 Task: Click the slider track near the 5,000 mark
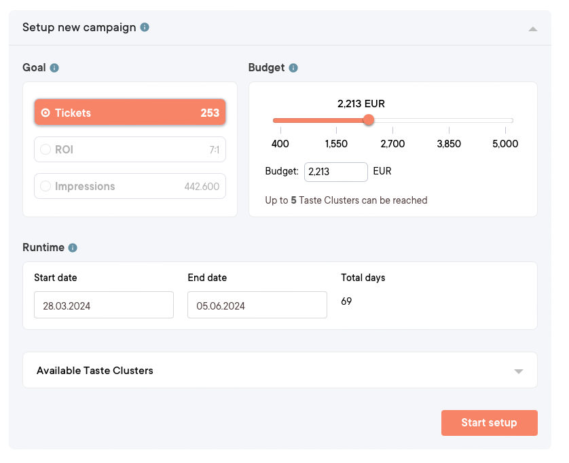click(505, 120)
